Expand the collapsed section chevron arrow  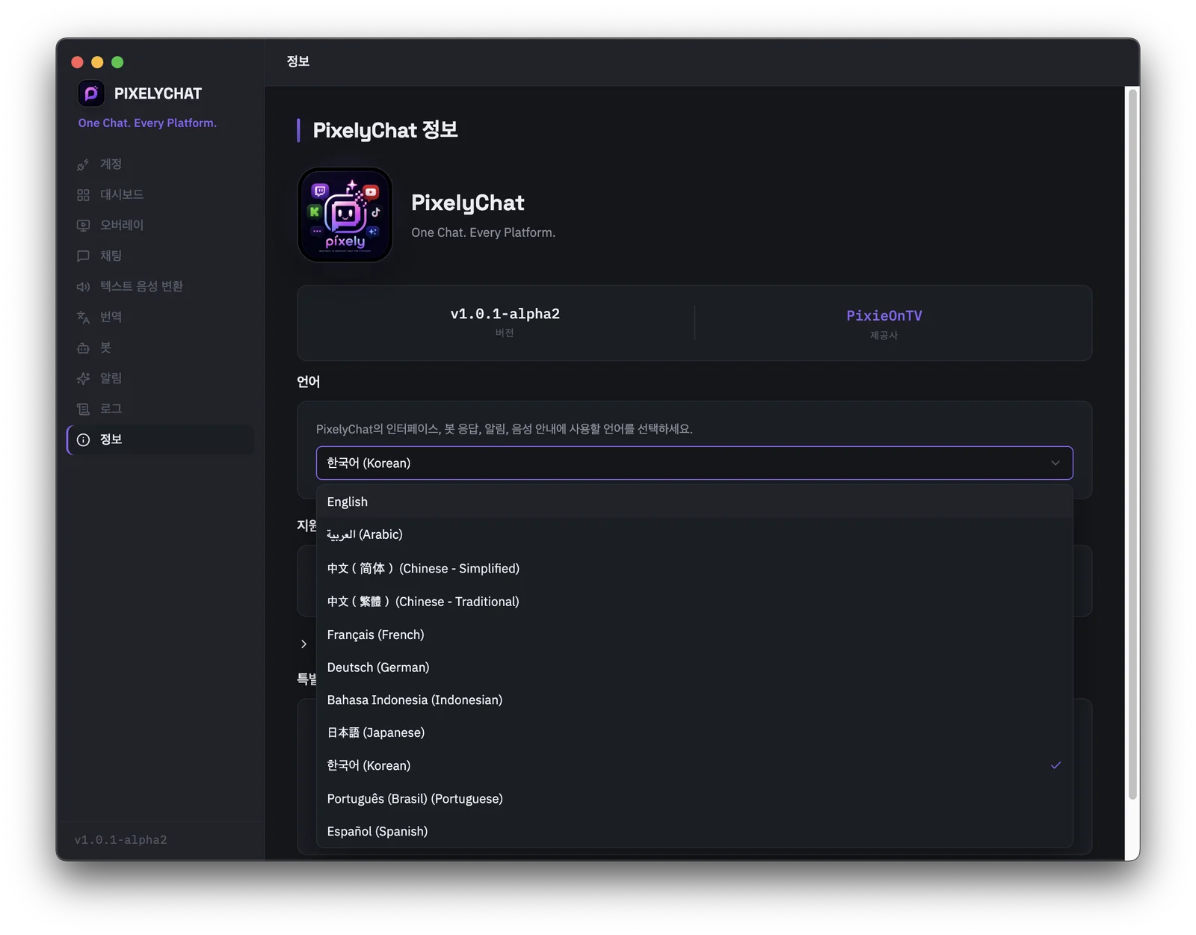[x=303, y=644]
